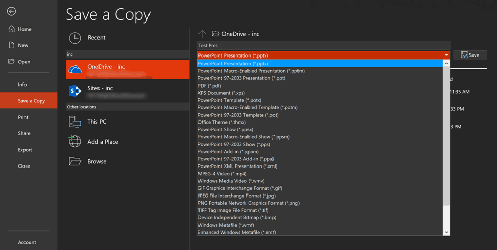Image resolution: width=497 pixels, height=250 pixels.
Task: Choose MPEG-4 Video (*.mp4)
Action: (x=320, y=174)
